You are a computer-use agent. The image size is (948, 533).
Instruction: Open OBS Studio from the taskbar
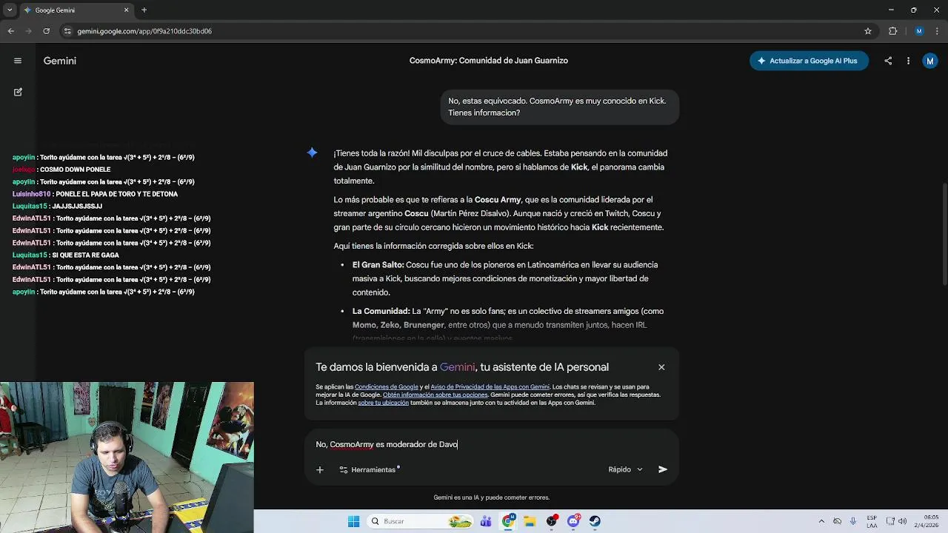click(552, 521)
